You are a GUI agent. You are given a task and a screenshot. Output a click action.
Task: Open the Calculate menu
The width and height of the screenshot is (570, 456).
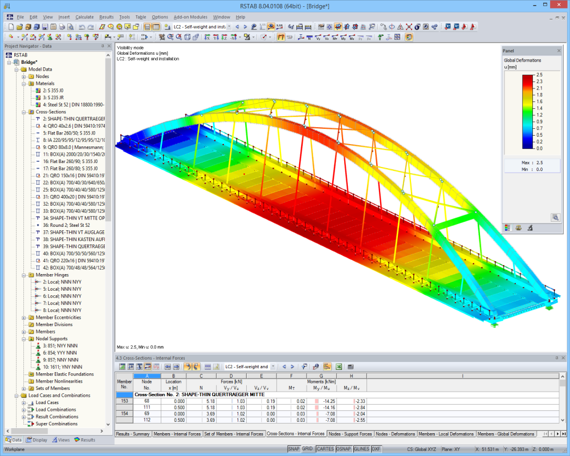84,17
